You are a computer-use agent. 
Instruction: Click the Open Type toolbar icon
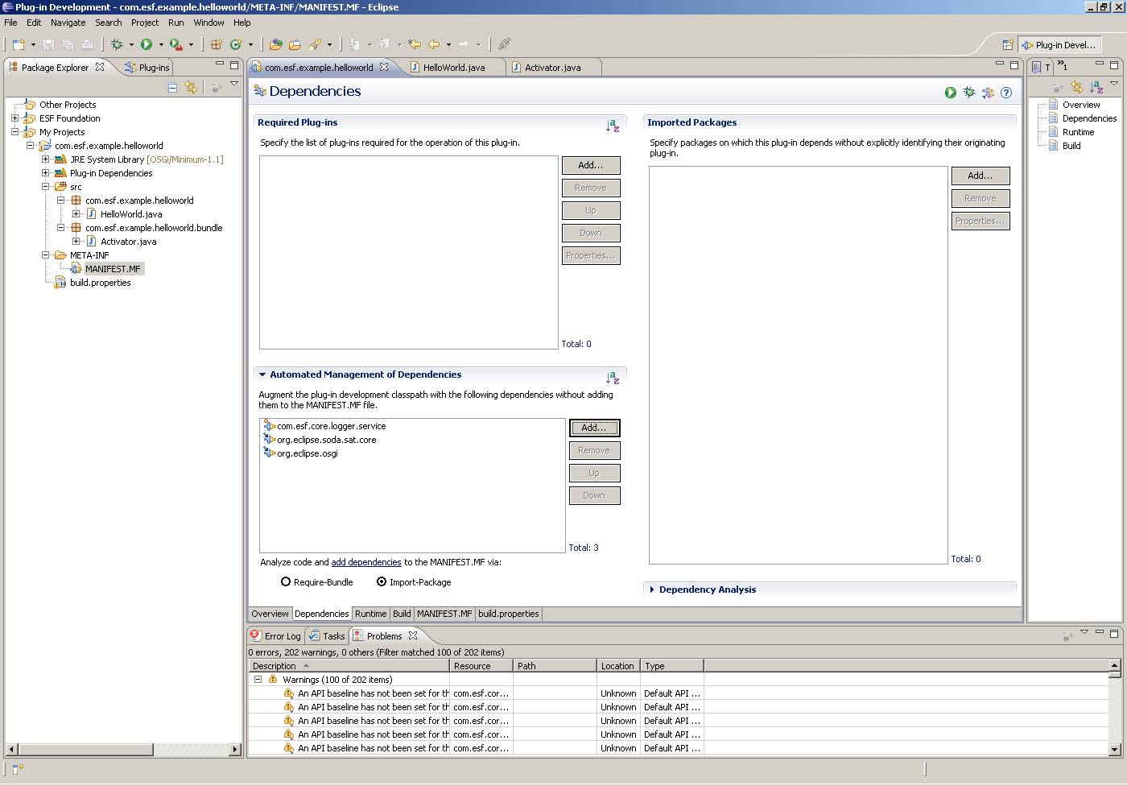click(276, 44)
